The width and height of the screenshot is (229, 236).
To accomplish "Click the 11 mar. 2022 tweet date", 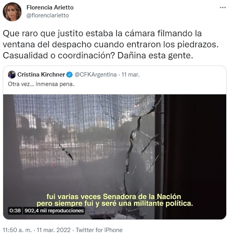I will (53, 230).
